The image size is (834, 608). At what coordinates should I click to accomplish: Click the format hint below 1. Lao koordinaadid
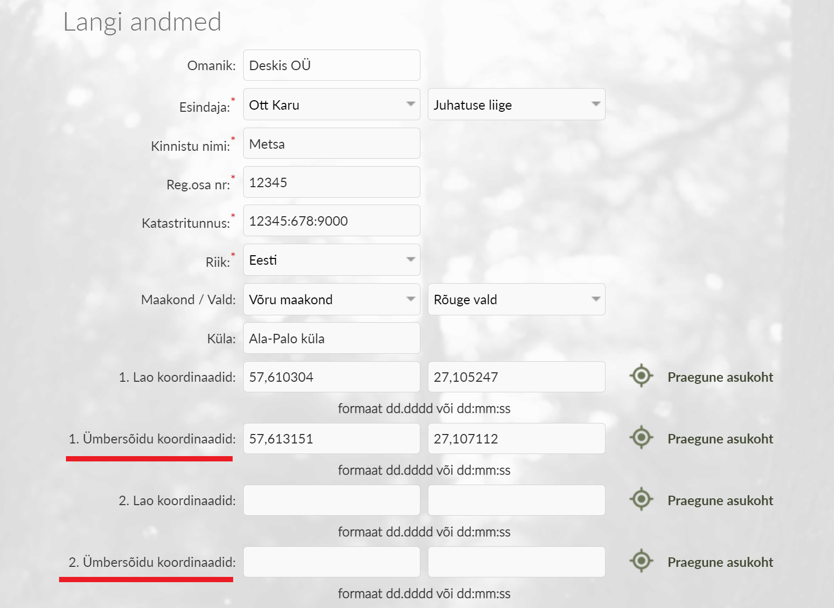point(424,408)
